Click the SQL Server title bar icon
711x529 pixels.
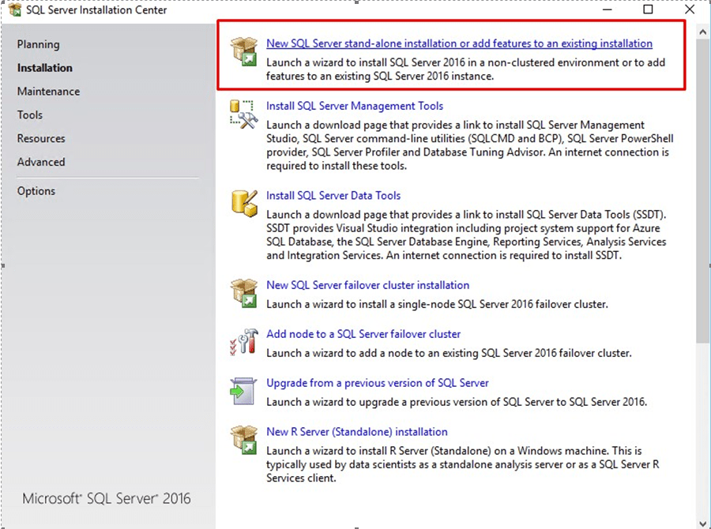(x=14, y=10)
